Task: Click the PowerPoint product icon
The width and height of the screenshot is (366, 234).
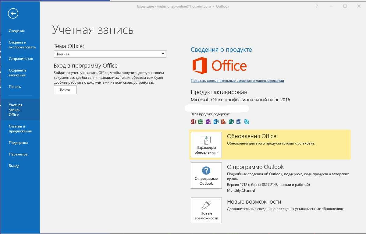Action: [223, 122]
